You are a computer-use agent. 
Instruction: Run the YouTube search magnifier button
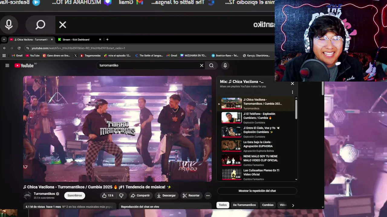click(x=211, y=65)
